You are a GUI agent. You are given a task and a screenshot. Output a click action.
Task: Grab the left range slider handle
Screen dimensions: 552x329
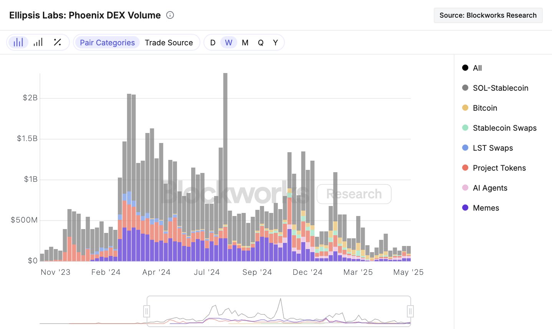pyautogui.click(x=147, y=311)
